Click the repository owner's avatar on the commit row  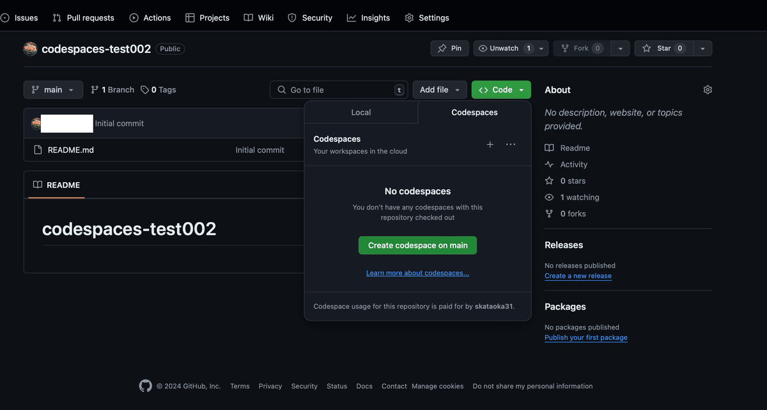click(36, 123)
